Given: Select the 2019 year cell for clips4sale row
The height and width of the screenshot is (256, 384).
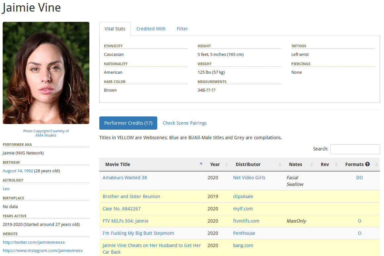Looking at the screenshot, I should click(213, 196).
